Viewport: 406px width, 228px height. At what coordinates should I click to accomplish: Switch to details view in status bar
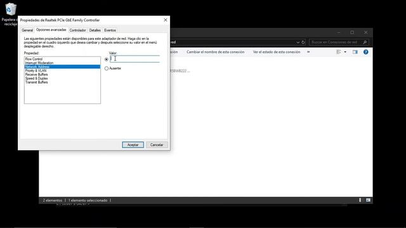360,200
